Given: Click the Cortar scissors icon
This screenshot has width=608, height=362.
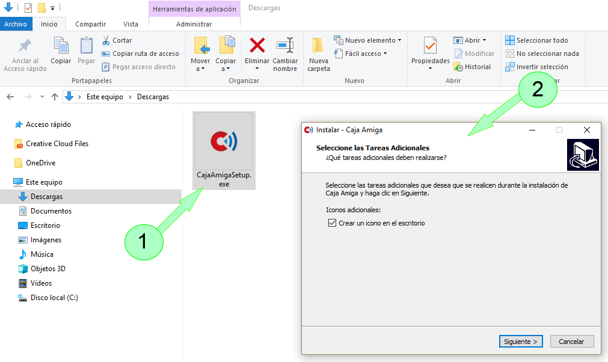Looking at the screenshot, I should coord(106,40).
